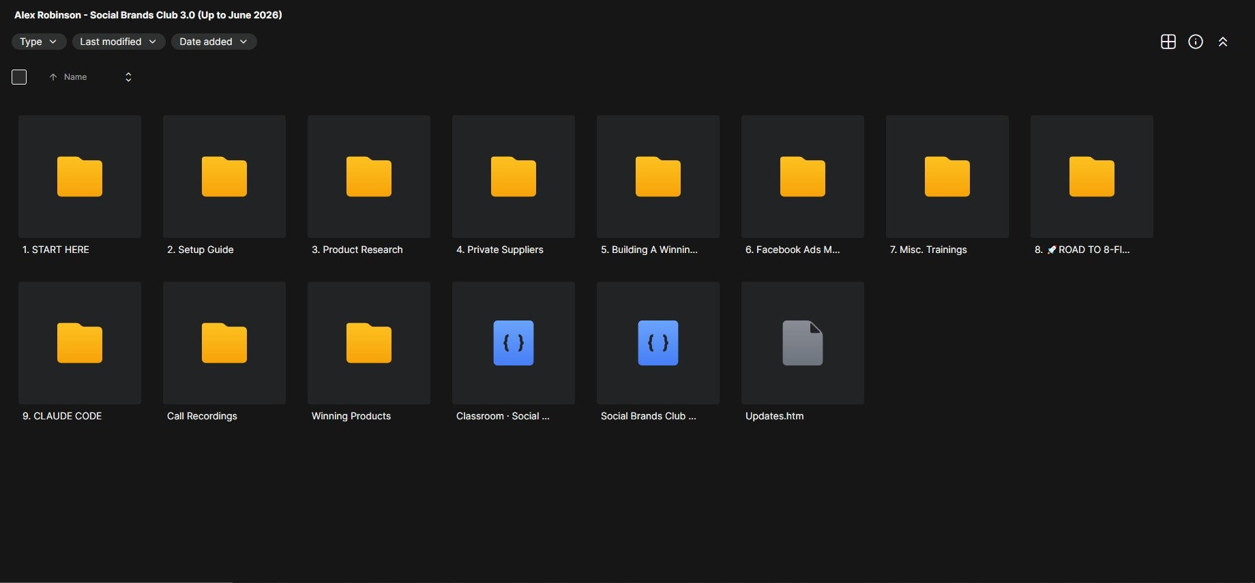Open the 1. START HERE folder icon
1255x583 pixels.
[x=80, y=177]
